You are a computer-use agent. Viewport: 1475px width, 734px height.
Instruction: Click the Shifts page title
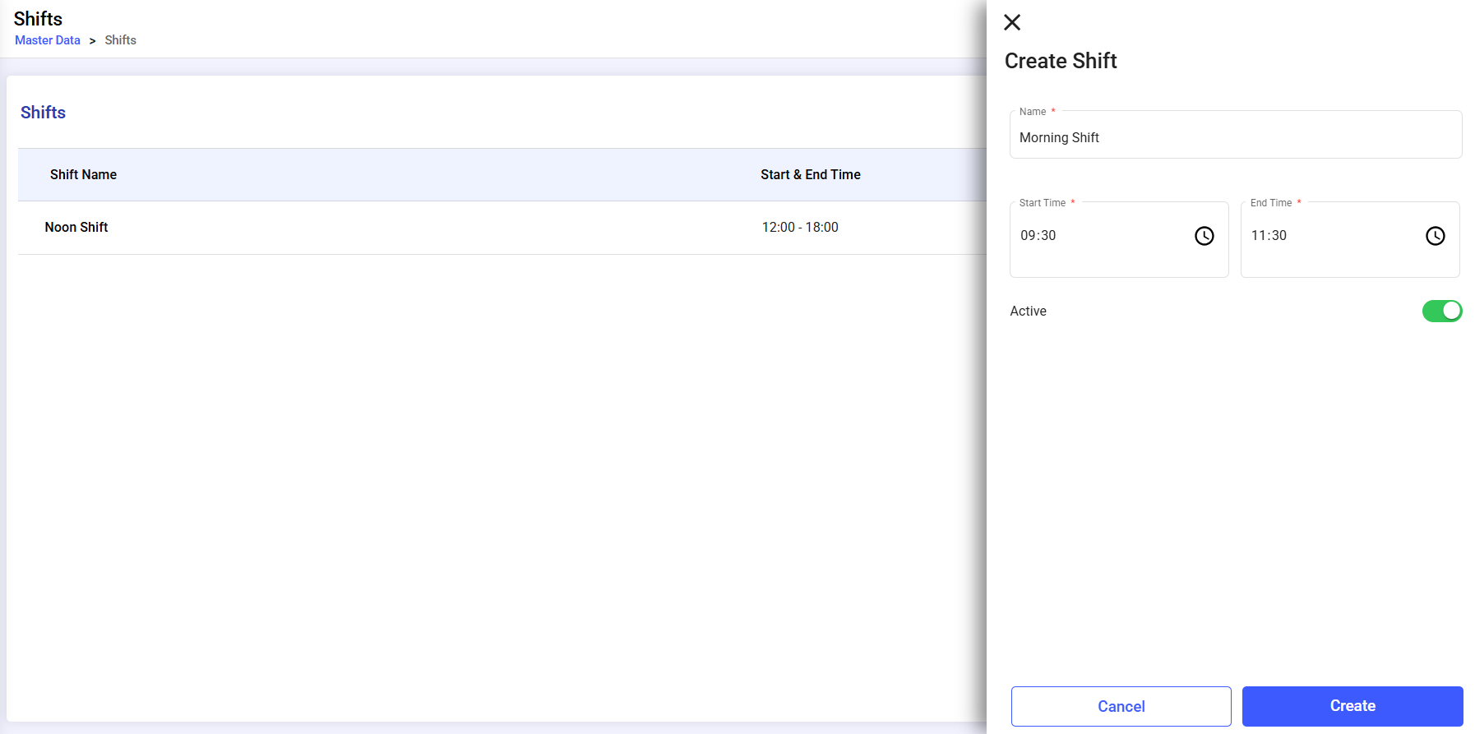(38, 19)
